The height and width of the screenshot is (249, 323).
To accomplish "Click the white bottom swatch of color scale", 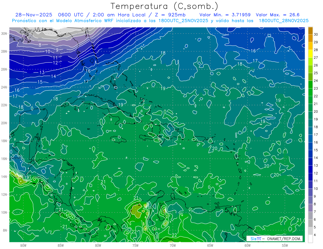I will click(311, 239).
